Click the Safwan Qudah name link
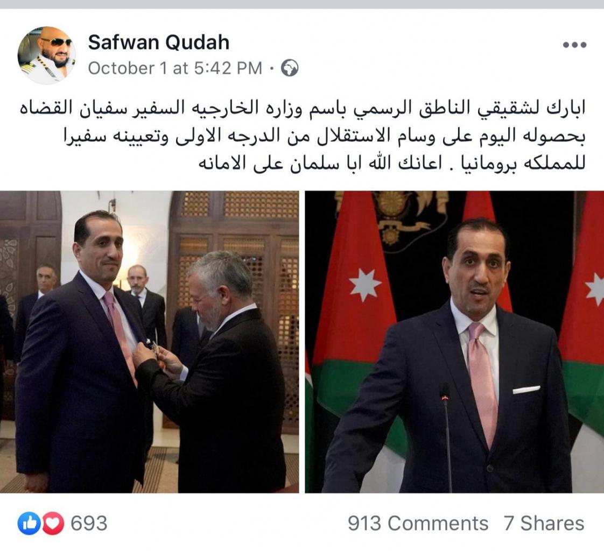The height and width of the screenshot is (551, 604). pyautogui.click(x=159, y=42)
